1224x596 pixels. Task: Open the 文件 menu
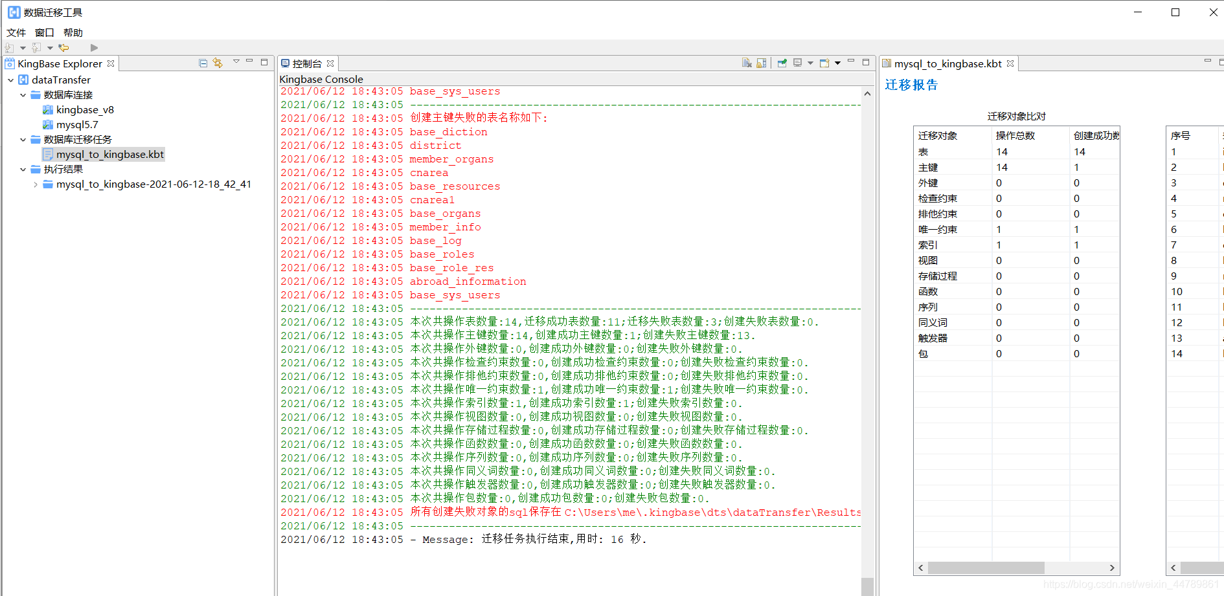pyautogui.click(x=16, y=32)
